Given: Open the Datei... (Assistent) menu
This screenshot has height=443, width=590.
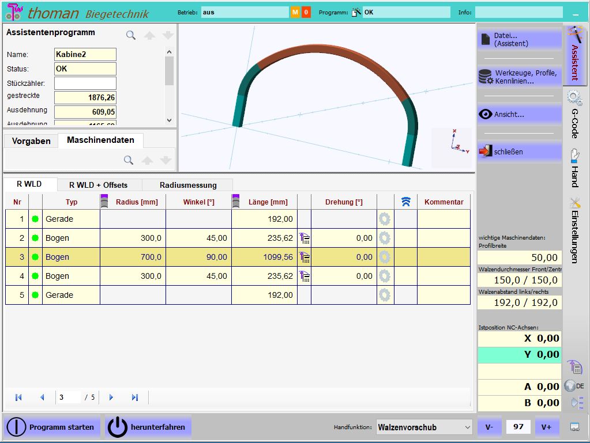Looking at the screenshot, I should click(x=519, y=40).
